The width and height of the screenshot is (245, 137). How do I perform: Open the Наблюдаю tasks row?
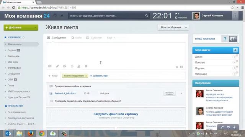[x=216, y=74]
